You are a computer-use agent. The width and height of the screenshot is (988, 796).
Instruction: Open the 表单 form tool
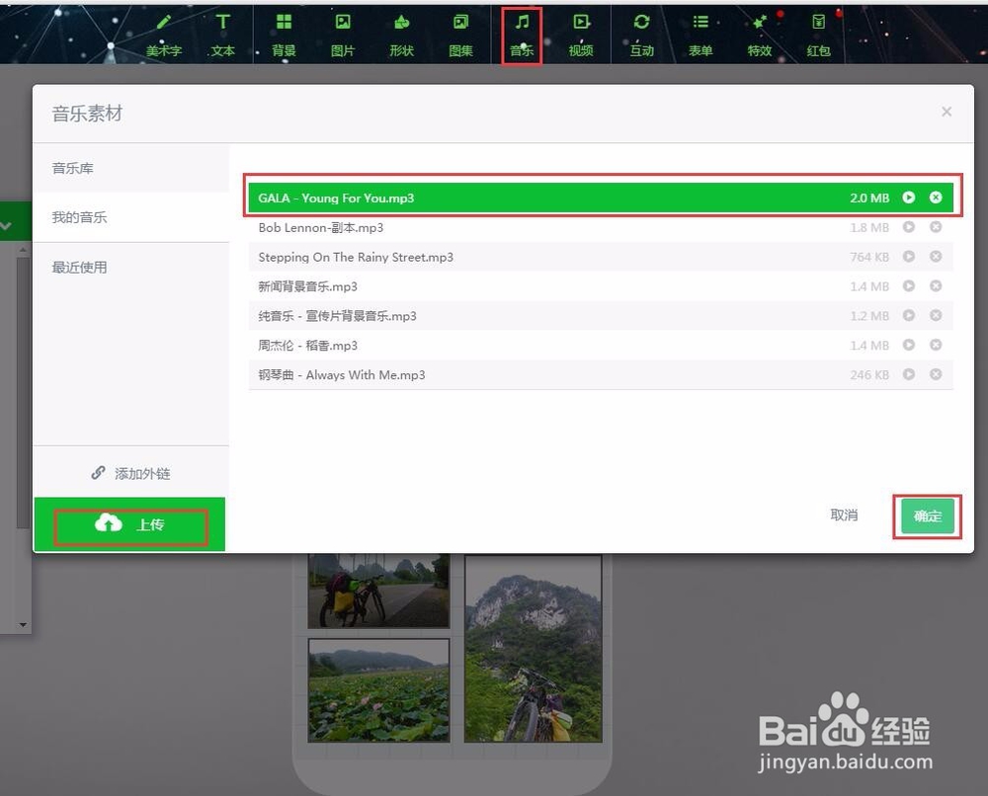pos(700,36)
